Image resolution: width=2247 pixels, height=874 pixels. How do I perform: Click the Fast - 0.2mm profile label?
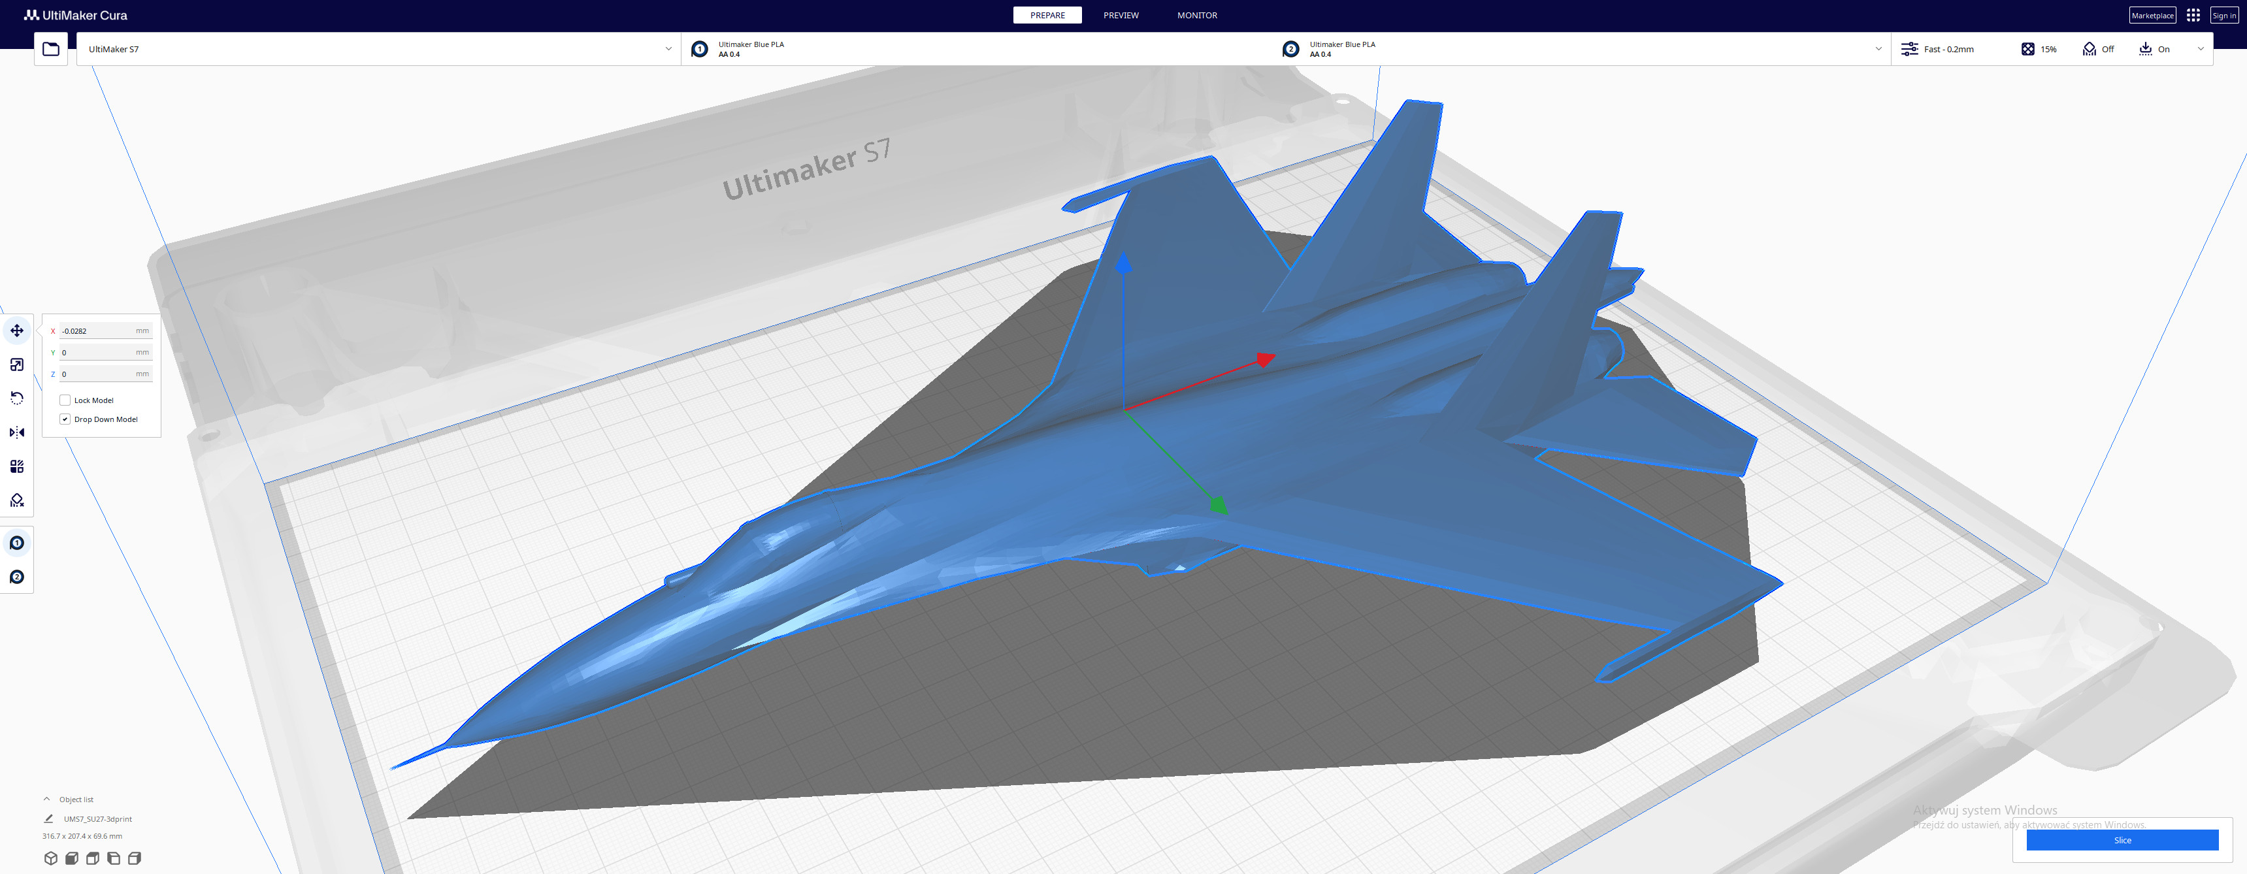click(x=1948, y=49)
